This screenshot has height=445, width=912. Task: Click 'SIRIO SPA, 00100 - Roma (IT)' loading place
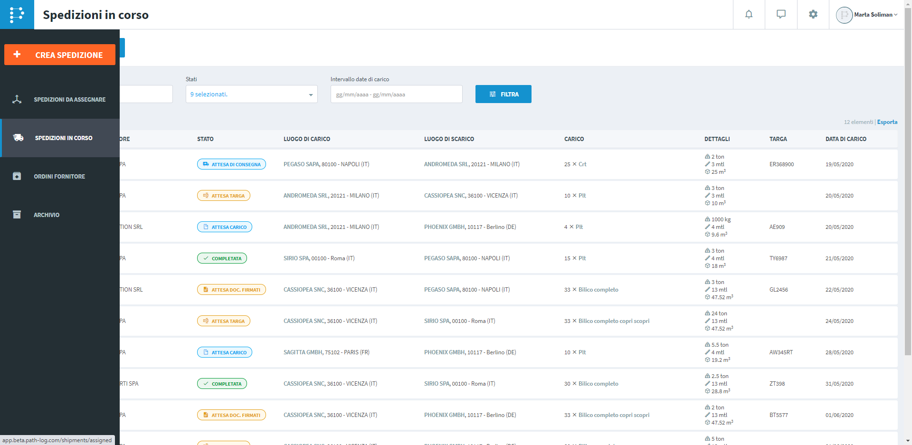(x=319, y=258)
